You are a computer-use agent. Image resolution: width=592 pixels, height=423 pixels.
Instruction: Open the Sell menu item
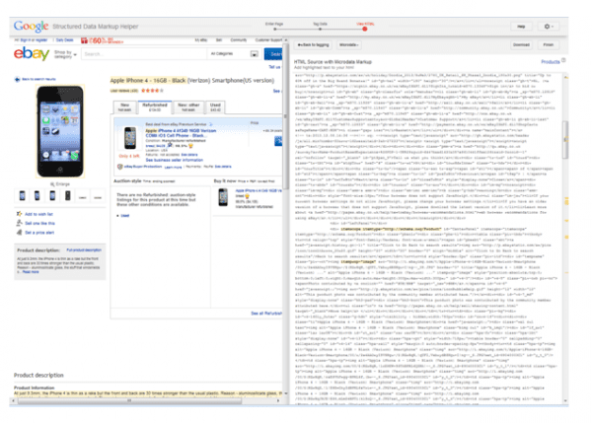(x=219, y=40)
